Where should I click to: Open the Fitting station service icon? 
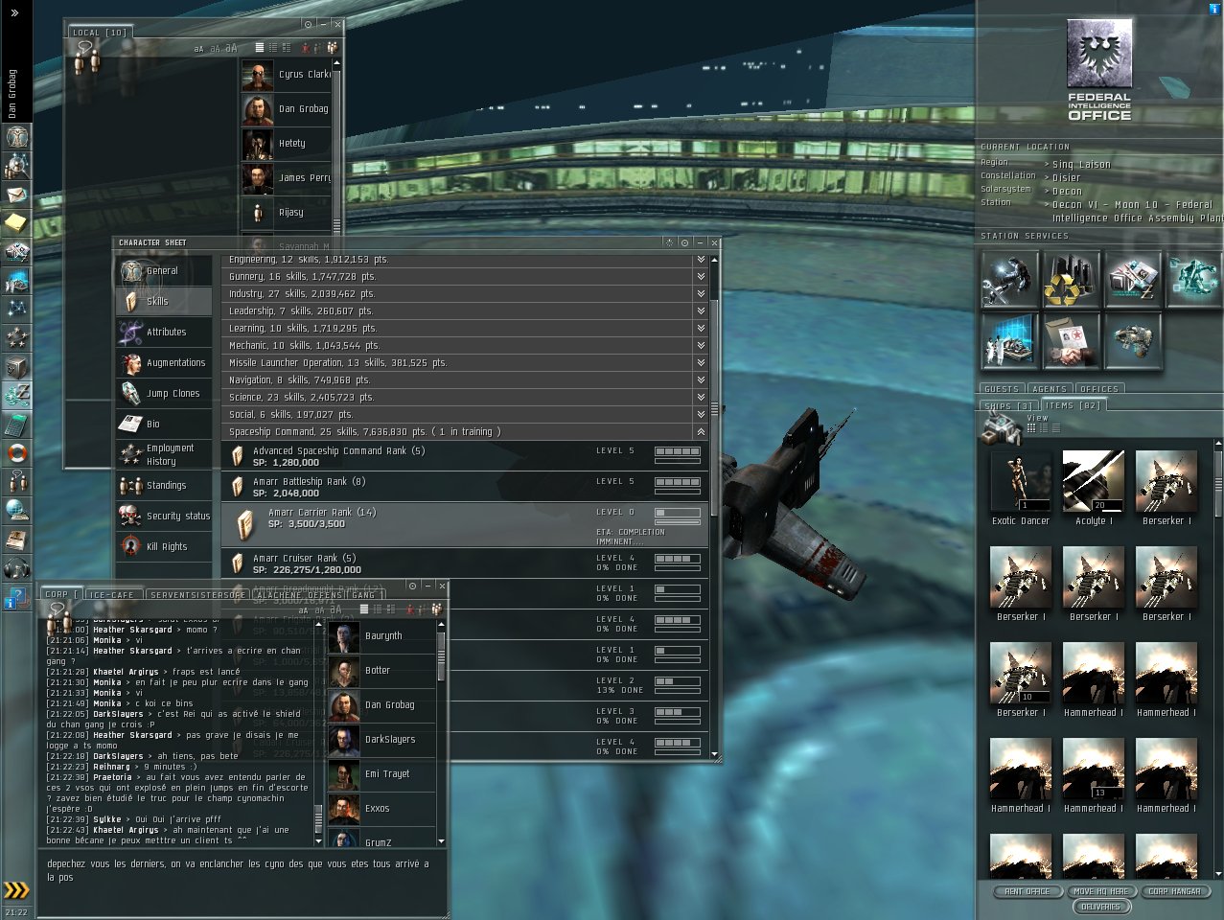1132,340
